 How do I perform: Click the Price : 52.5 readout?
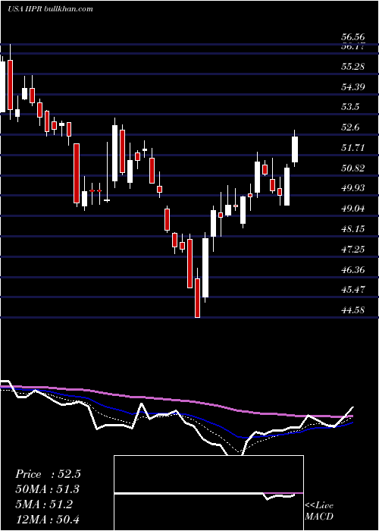[x=48, y=474]
